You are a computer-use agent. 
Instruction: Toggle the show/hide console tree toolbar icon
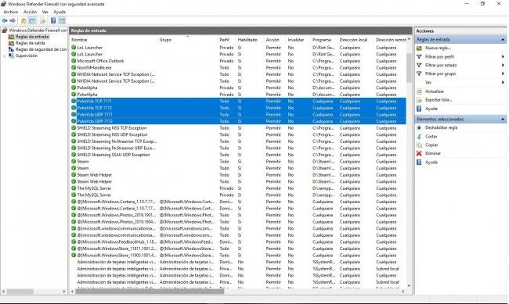32,21
